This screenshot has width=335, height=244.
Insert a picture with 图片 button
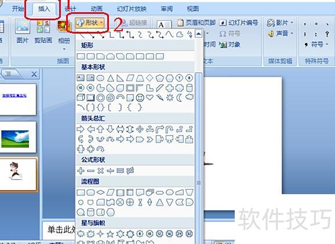pyautogui.click(x=23, y=31)
